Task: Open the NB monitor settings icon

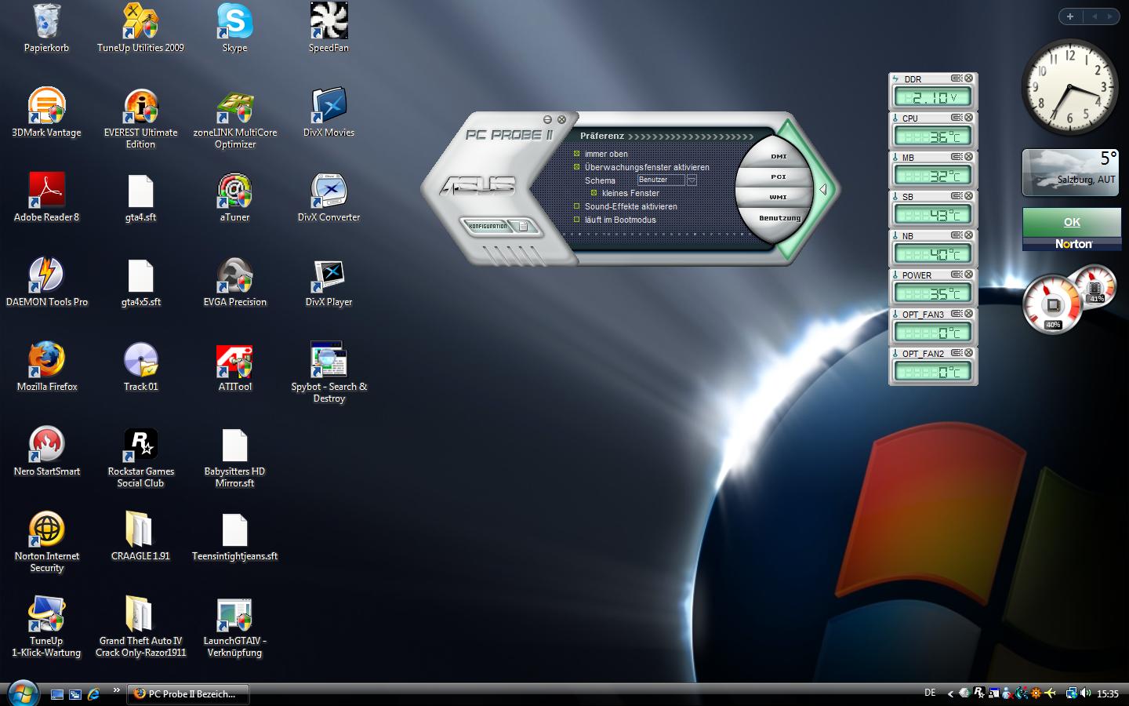Action: (x=957, y=235)
